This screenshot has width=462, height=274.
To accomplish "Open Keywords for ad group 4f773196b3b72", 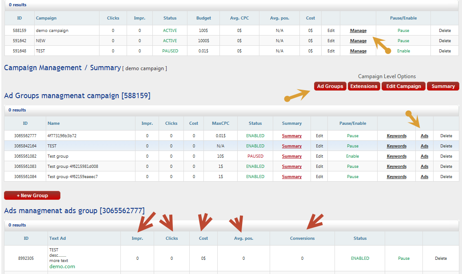I will coord(396,136).
